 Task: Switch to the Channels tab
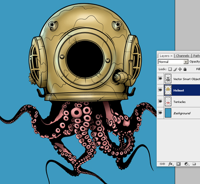(183, 56)
